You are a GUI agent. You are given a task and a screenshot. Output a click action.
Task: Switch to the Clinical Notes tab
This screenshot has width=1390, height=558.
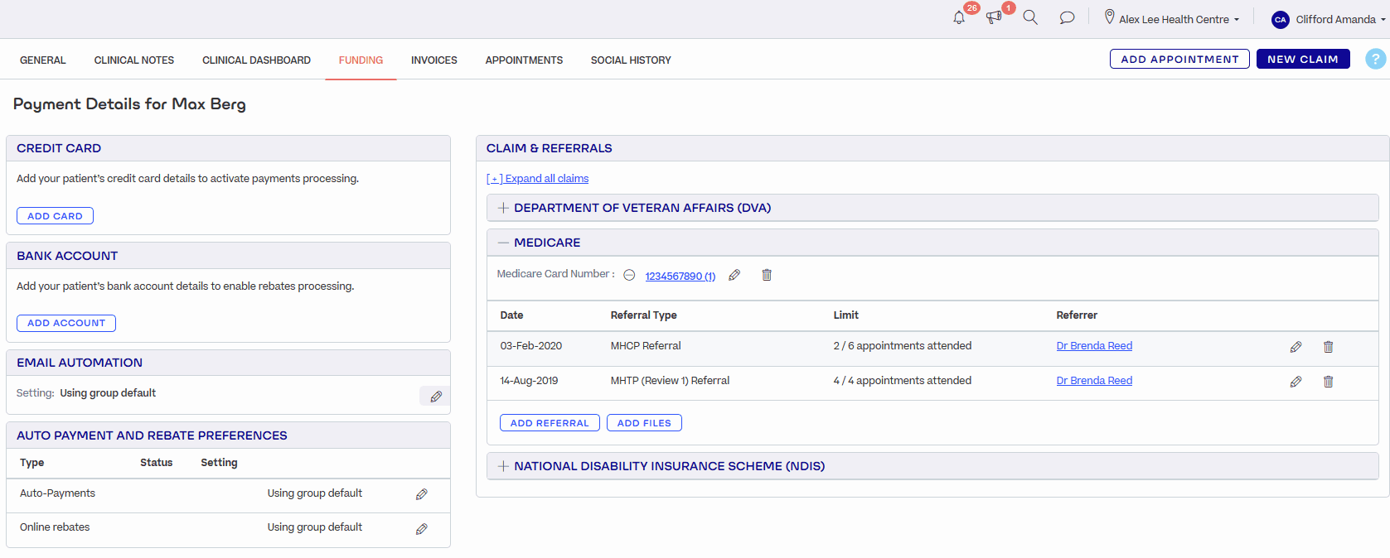(134, 60)
